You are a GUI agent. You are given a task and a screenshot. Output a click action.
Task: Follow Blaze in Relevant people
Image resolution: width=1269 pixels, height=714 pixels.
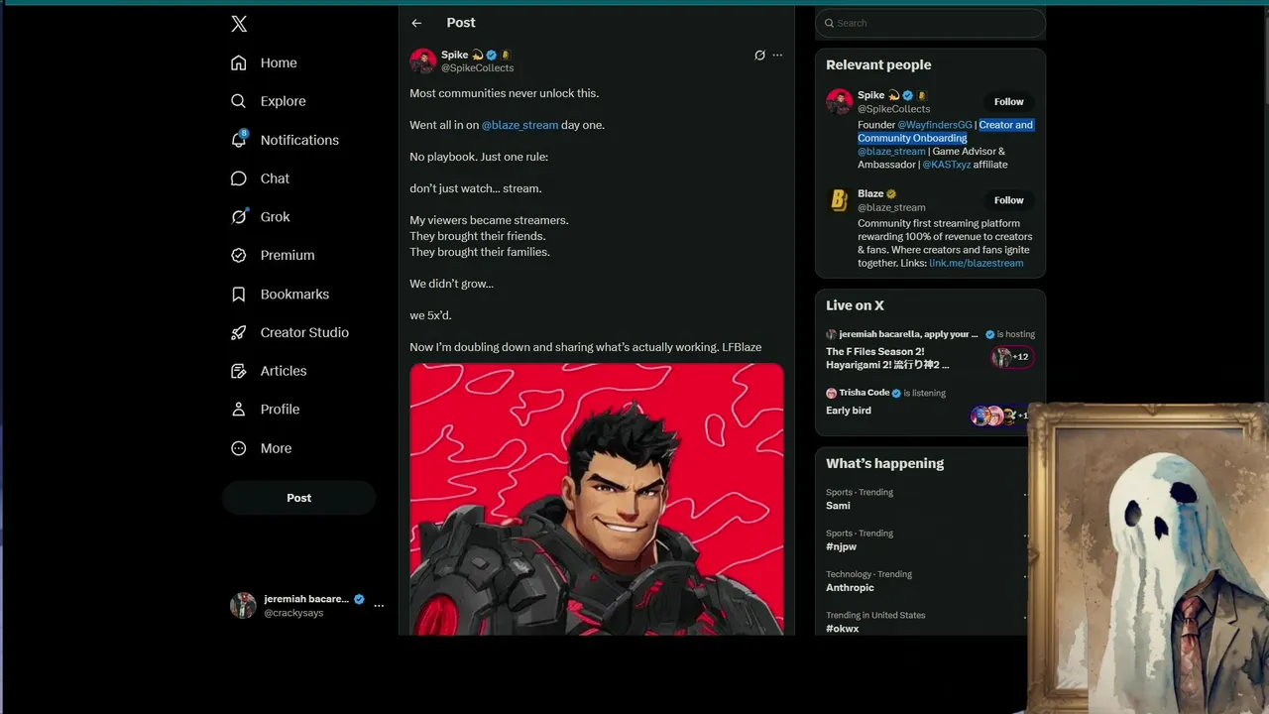(1008, 200)
